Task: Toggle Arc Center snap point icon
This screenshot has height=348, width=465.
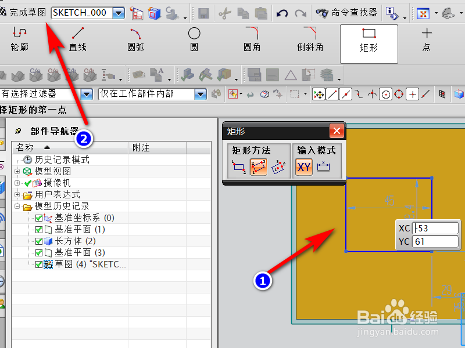Action: point(385,95)
